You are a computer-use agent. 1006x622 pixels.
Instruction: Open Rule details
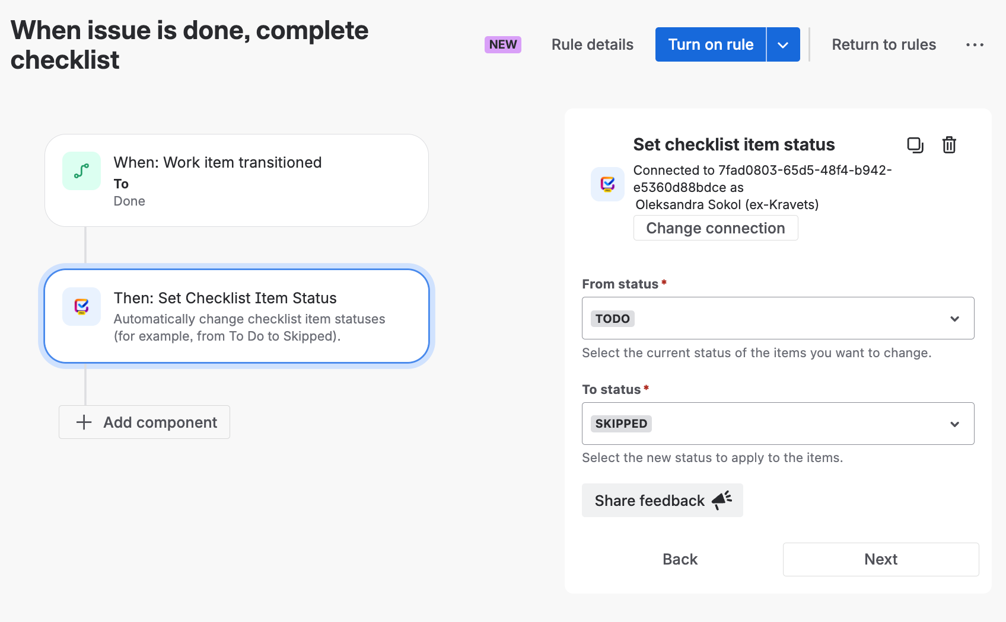point(592,44)
